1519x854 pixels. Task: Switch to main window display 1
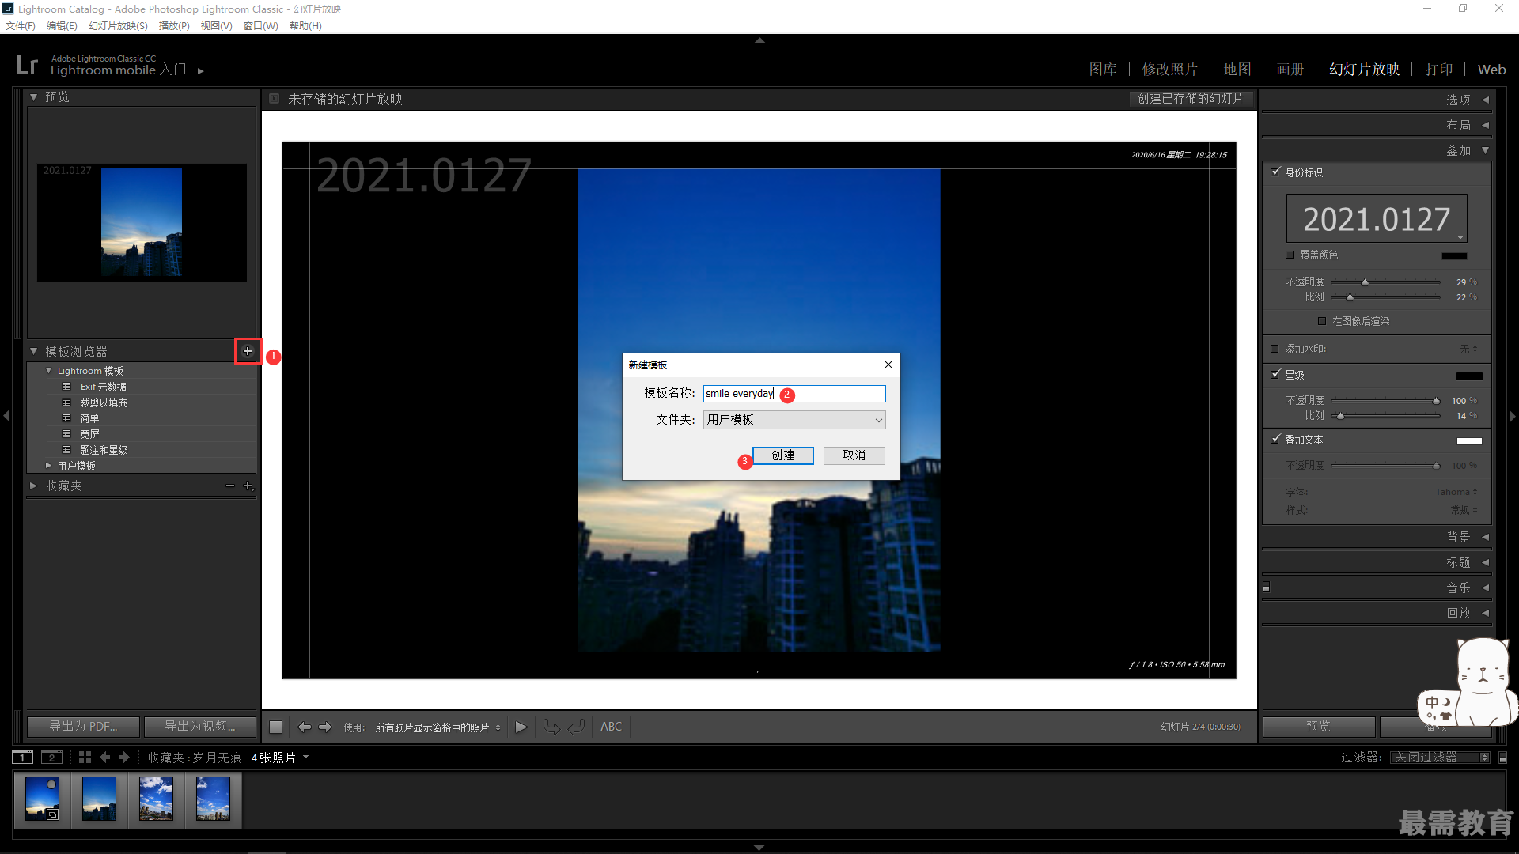(23, 758)
